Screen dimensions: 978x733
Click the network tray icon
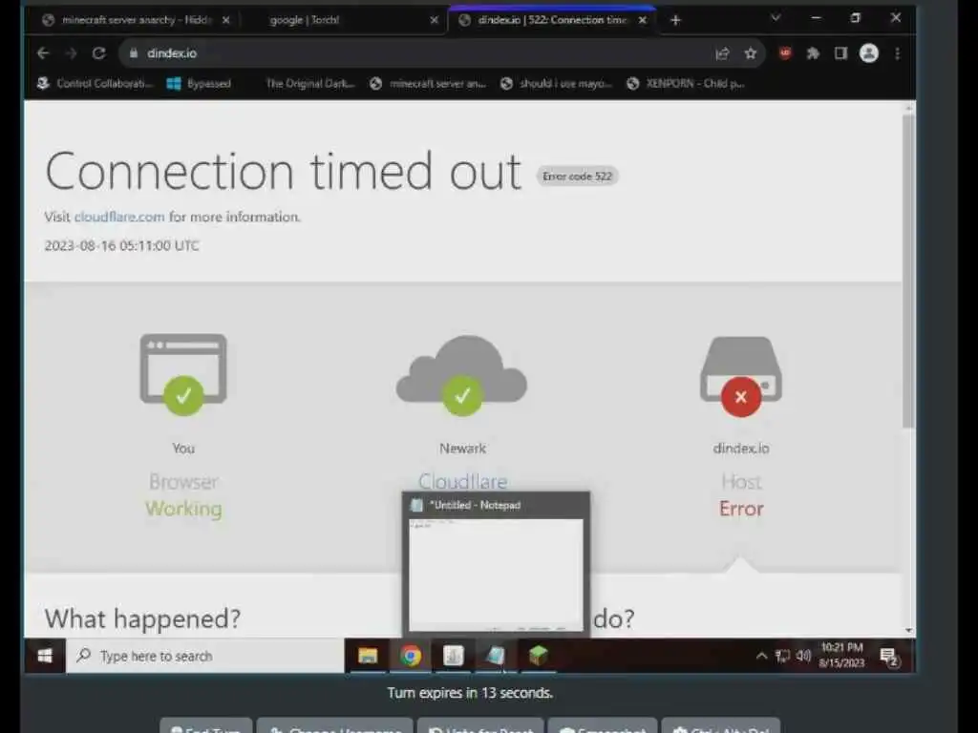[782, 656]
